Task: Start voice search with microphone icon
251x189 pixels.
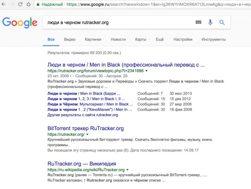Action: (210, 22)
